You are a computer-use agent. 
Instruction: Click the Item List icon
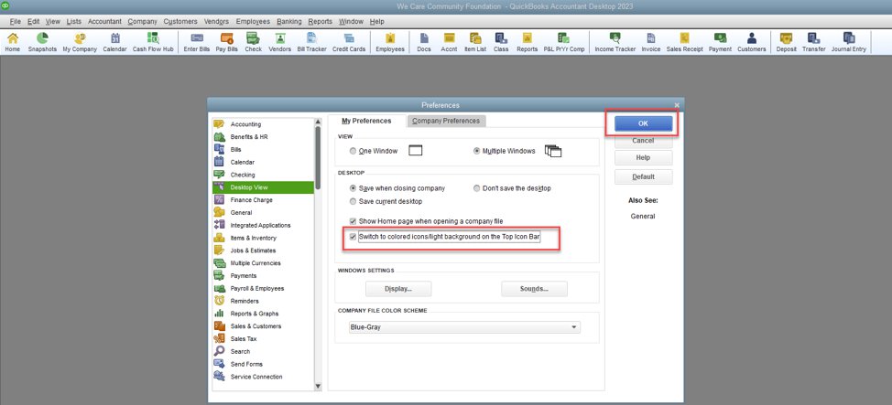(474, 41)
